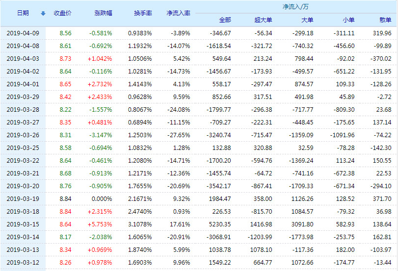
Task: Select the date cell 2019-03-25
Action: pos(23,148)
